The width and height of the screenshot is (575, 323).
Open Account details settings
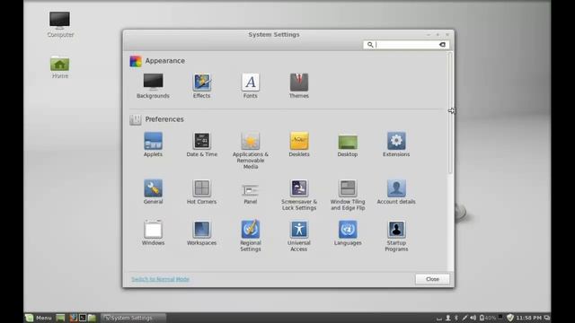(x=396, y=191)
